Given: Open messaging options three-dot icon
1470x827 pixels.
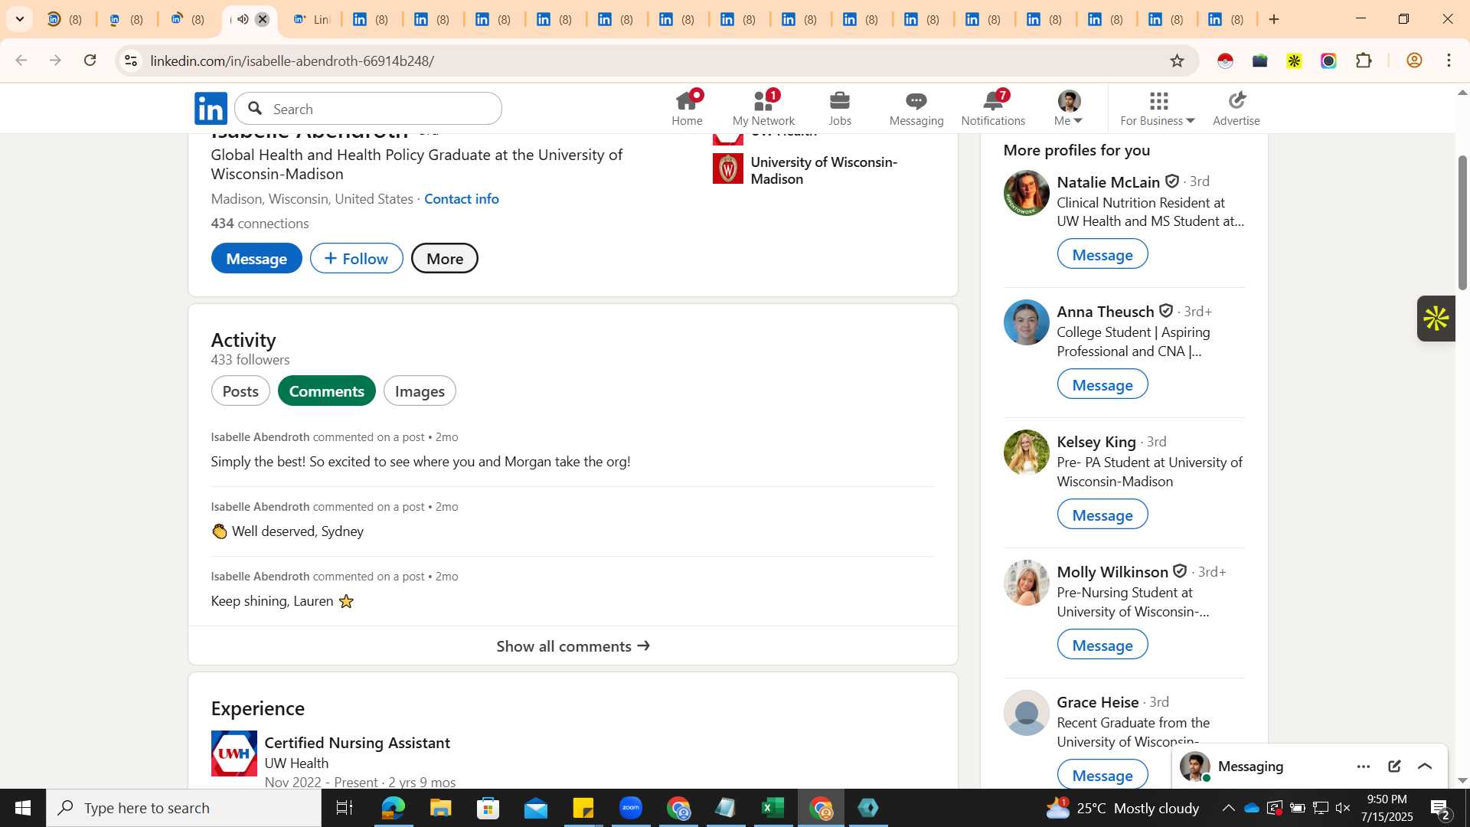Looking at the screenshot, I should point(1364,767).
